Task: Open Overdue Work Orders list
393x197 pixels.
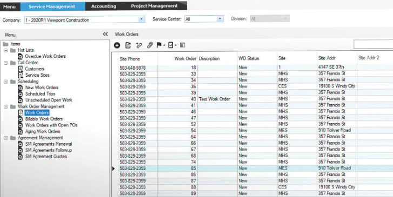Action: (45, 56)
